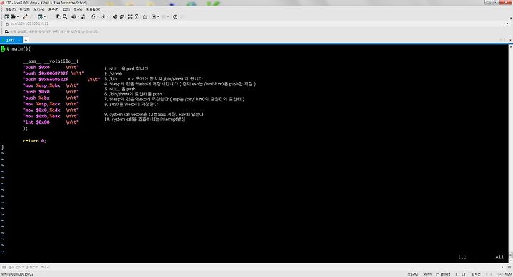Expand the script icon dropdown arrow

(x=158, y=16)
